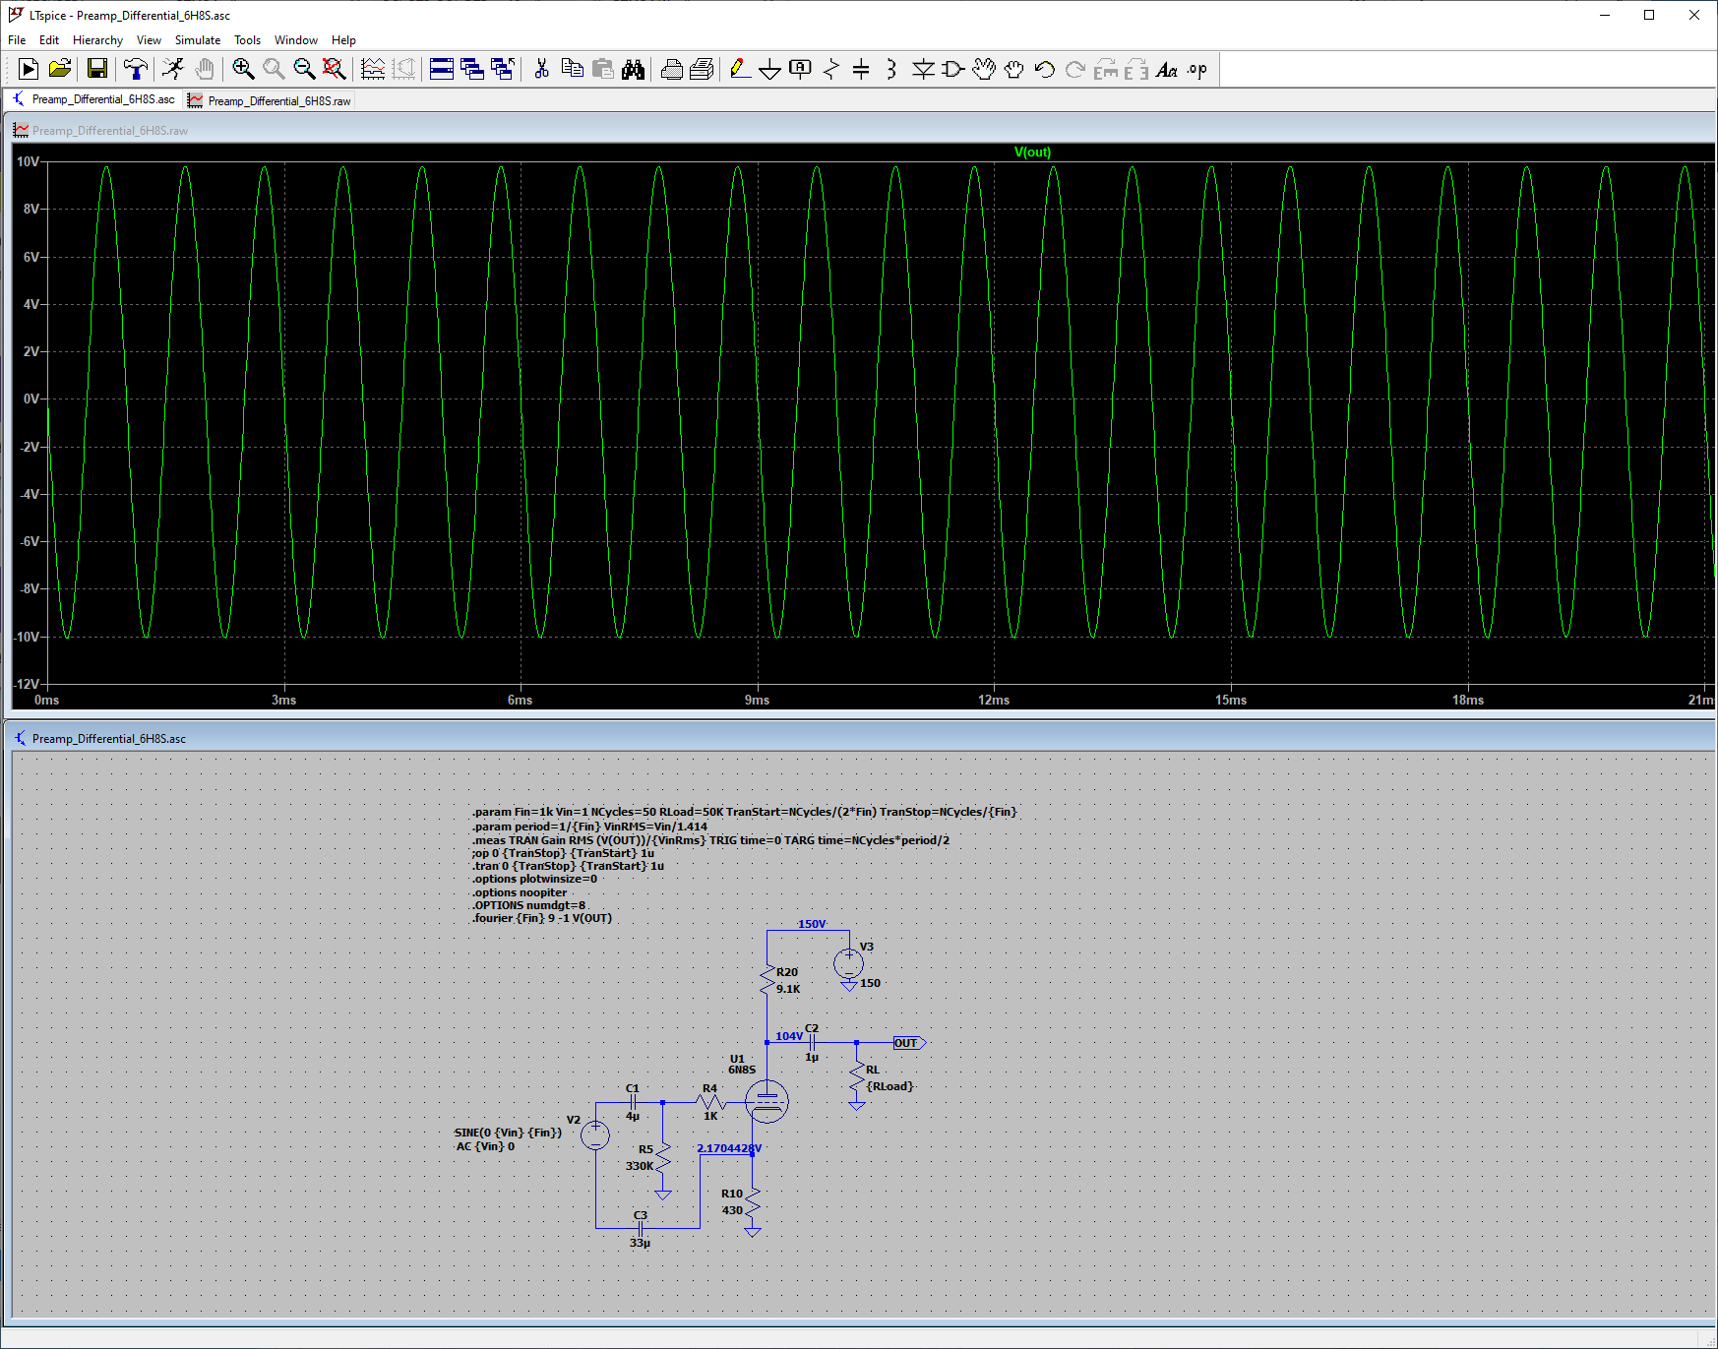This screenshot has width=1718, height=1349.
Task: Select the Inductor tool
Action: tap(891, 69)
